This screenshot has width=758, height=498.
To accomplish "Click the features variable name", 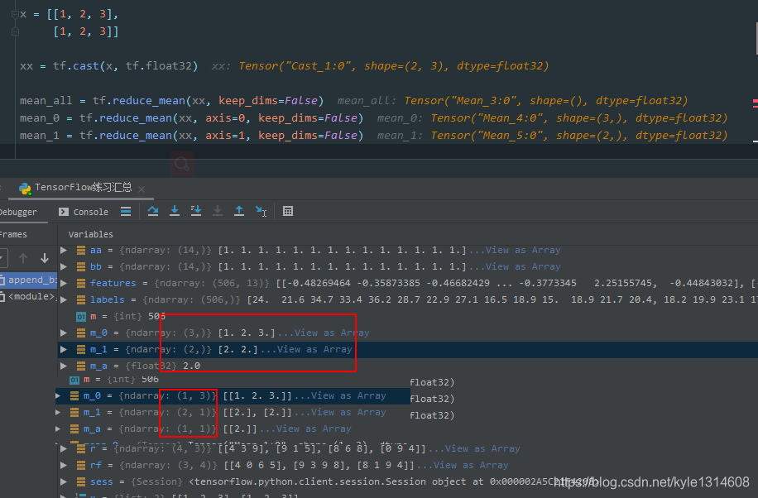I will coord(113,283).
